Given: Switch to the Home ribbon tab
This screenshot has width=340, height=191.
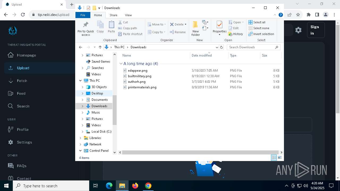Looking at the screenshot, I should pos(98,15).
